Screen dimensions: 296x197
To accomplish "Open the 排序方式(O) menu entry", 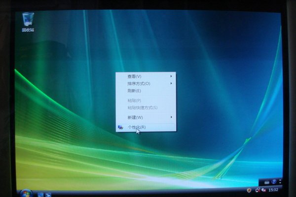I will [146, 84].
